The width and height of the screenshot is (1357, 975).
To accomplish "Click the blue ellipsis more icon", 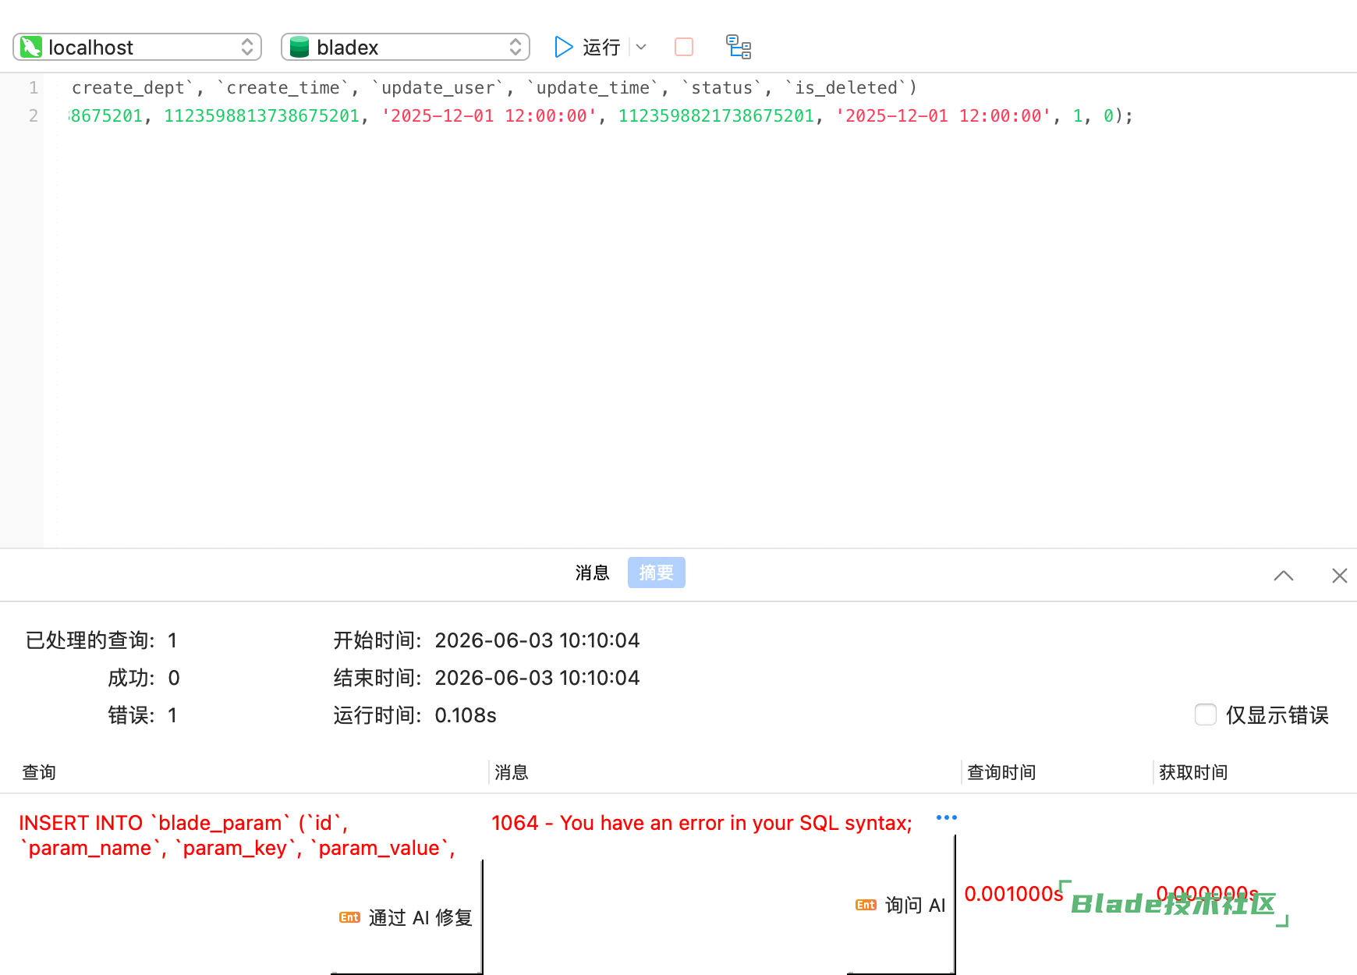I will click(946, 817).
